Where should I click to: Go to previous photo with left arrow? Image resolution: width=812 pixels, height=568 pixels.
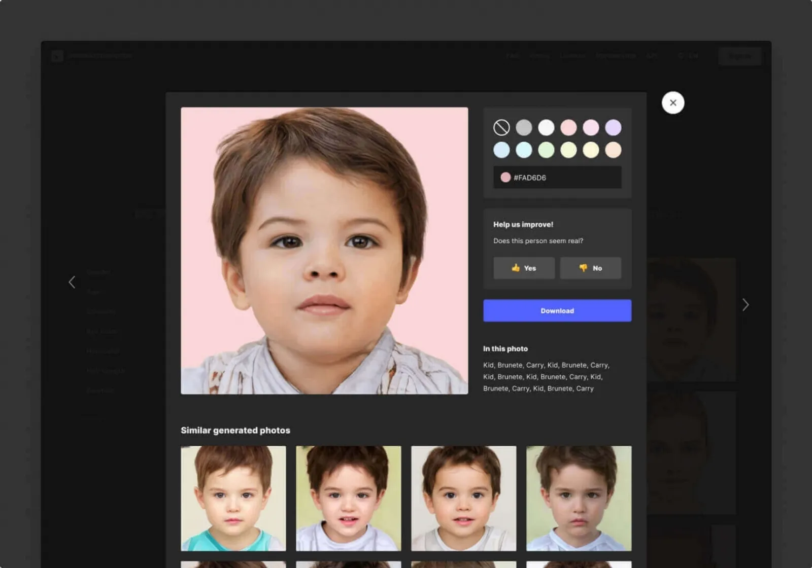72,282
